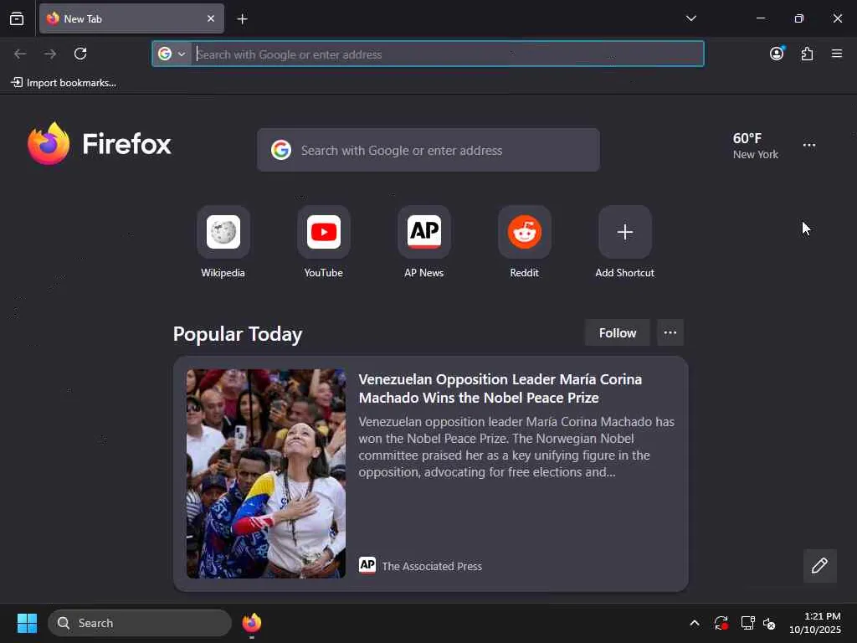The width and height of the screenshot is (857, 643).
Task: Open Popular Today three-dot menu
Action: click(x=670, y=333)
